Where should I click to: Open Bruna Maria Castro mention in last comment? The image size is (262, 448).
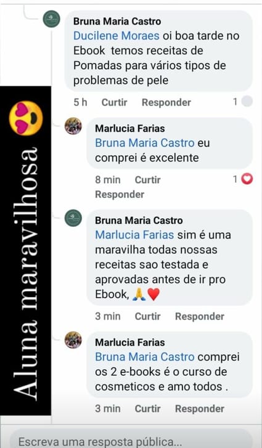[145, 357]
